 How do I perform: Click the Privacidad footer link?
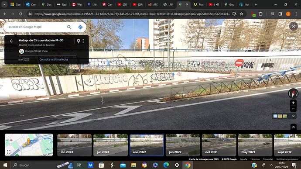(x=268, y=159)
